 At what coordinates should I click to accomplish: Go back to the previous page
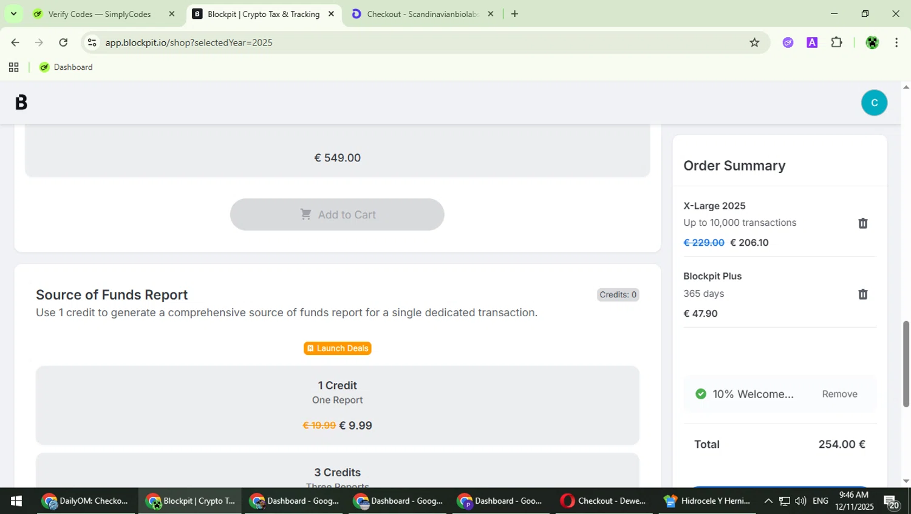[x=15, y=42]
